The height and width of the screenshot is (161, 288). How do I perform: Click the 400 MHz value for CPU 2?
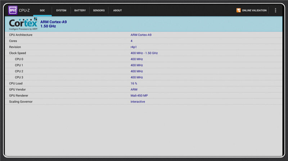pos(137,71)
